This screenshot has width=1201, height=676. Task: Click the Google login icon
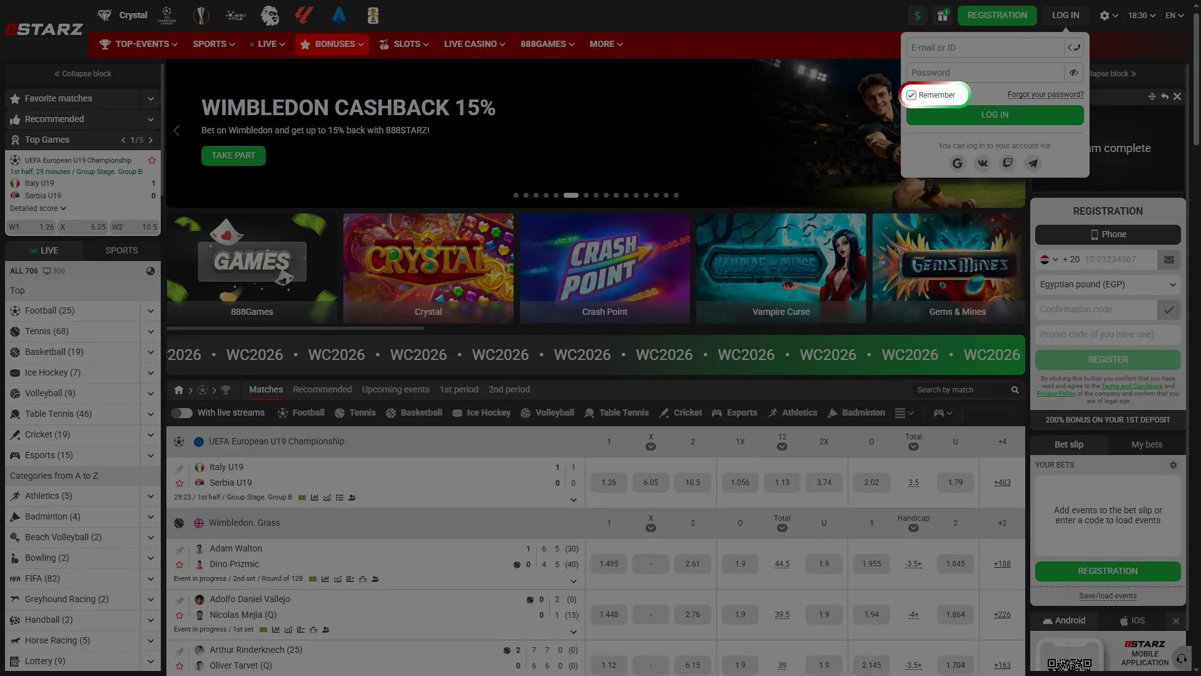pos(957,163)
